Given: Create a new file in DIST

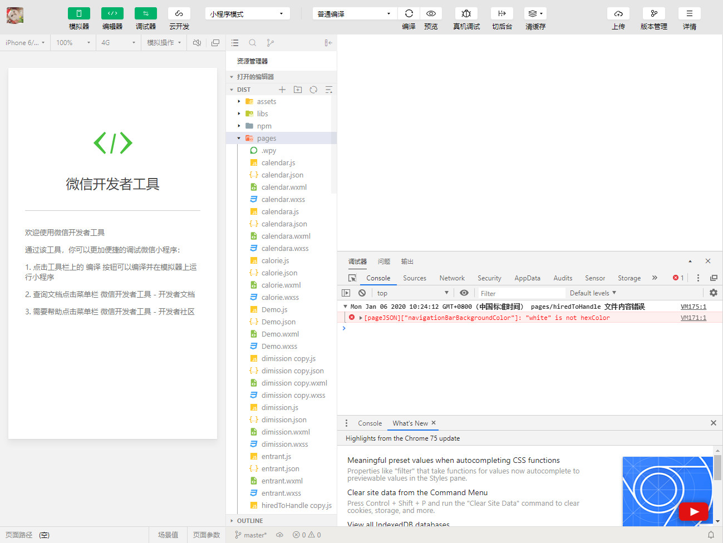Looking at the screenshot, I should click(282, 90).
